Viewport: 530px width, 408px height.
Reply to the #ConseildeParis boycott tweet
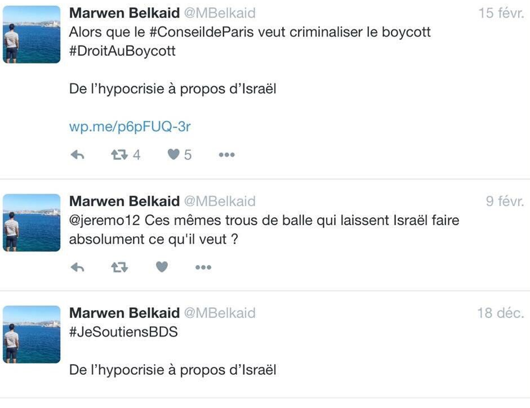(77, 155)
